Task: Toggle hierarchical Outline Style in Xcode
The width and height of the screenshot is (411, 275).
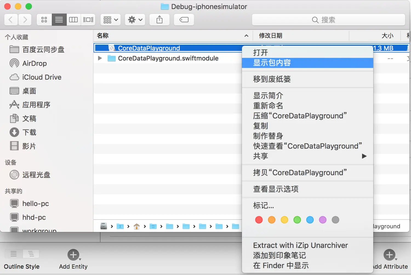Action: pyautogui.click(x=31, y=254)
